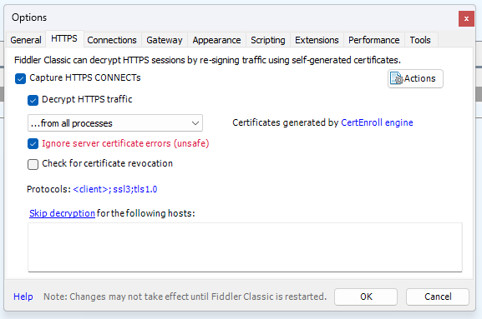Enable Check for certificate revocation
Screen dimensions: 482x319
(x=33, y=164)
